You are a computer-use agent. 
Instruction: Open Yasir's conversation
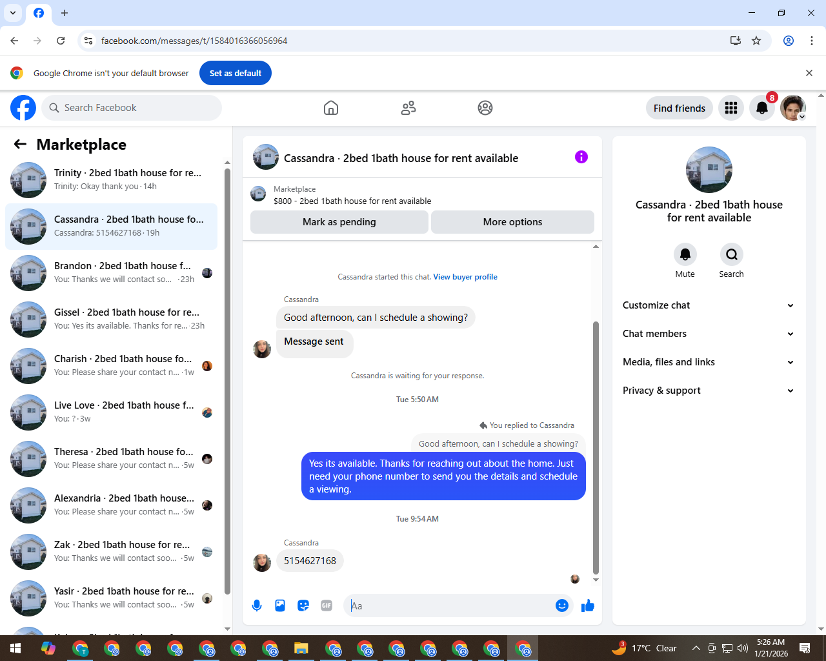tap(112, 598)
